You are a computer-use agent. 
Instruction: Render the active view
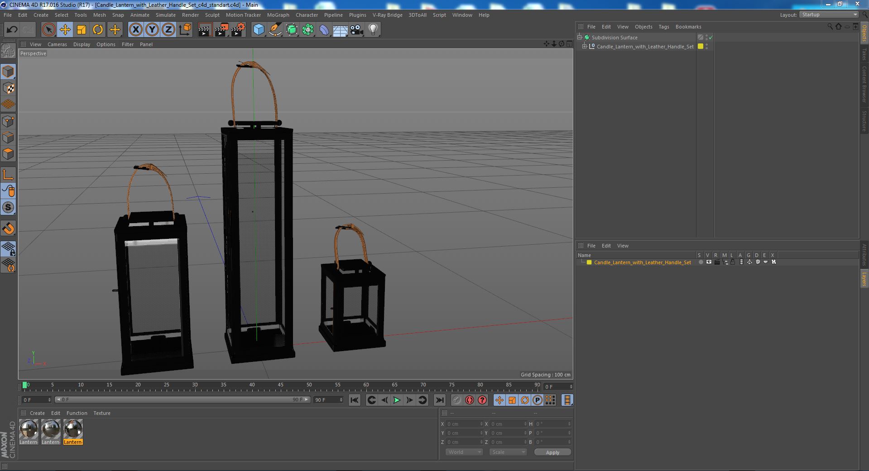205,30
